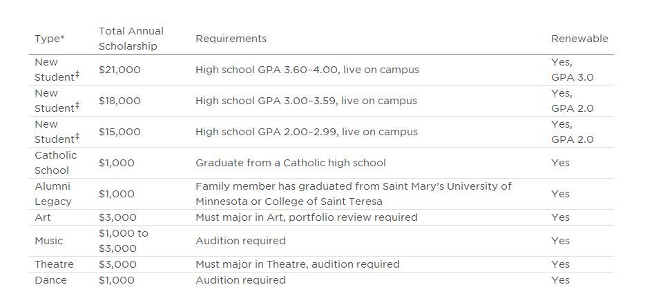Click the 'Alumni Legacy' scholarship type
Screen dimensions: 663x296
point(52,194)
